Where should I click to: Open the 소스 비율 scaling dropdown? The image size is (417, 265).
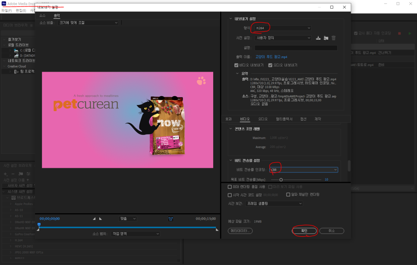[88, 23]
